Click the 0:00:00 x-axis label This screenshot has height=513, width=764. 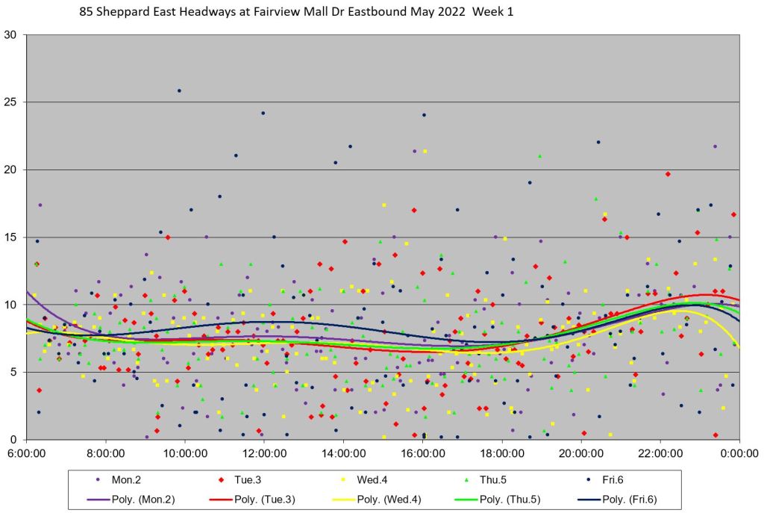click(739, 453)
